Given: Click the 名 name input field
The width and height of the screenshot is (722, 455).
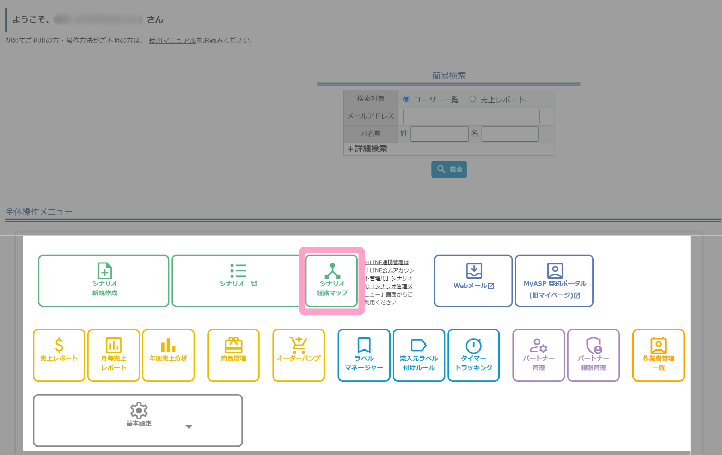Looking at the screenshot, I should (509, 134).
